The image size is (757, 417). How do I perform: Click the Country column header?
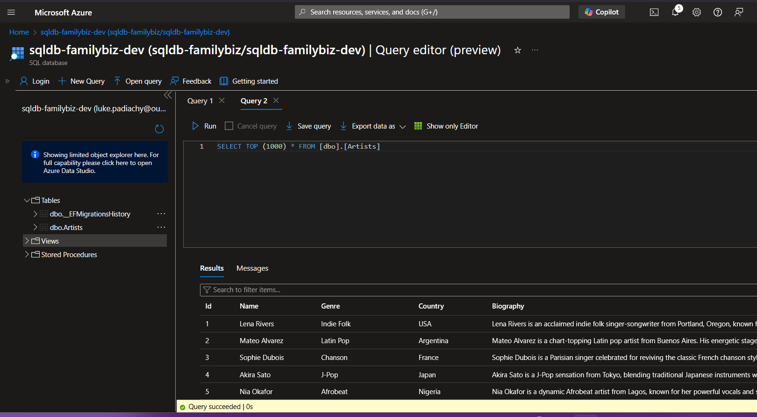click(431, 306)
